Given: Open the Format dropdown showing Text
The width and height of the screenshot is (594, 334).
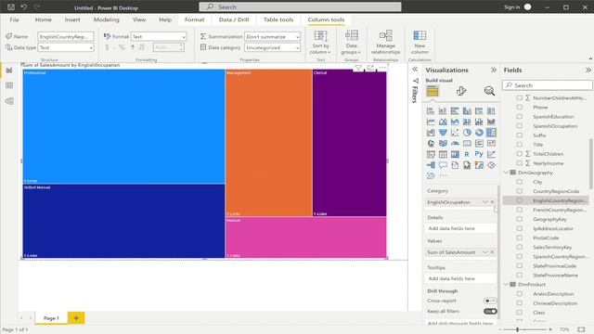Looking at the screenshot, I should point(159,37).
